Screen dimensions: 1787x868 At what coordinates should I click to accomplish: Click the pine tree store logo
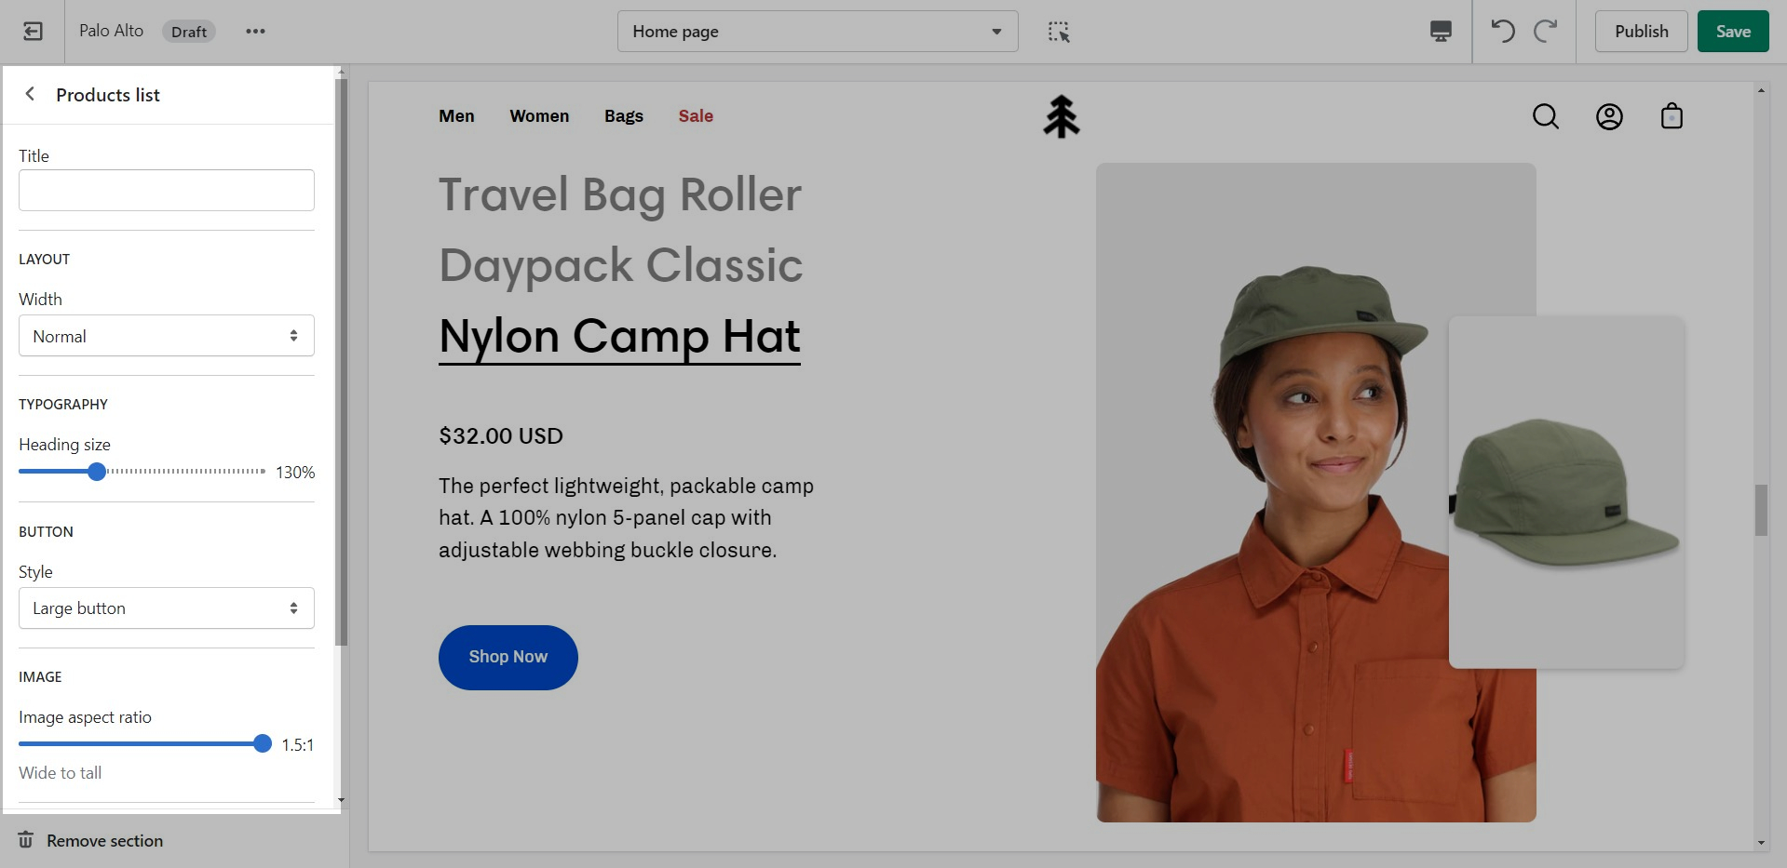coord(1061,116)
